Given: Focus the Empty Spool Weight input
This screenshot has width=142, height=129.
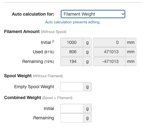Looking at the screenshot, I should 72,87.
